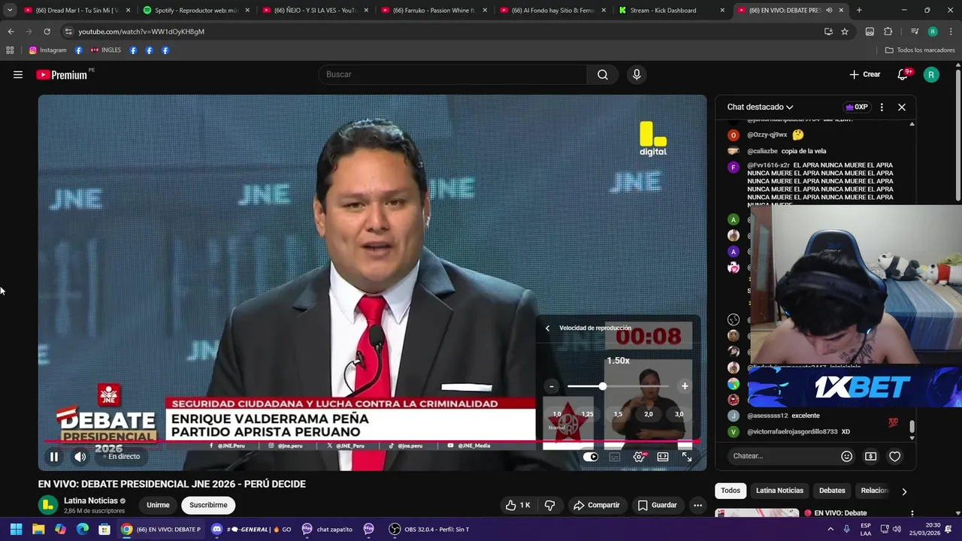Go back from playback speed menu
The image size is (962, 541).
click(547, 328)
